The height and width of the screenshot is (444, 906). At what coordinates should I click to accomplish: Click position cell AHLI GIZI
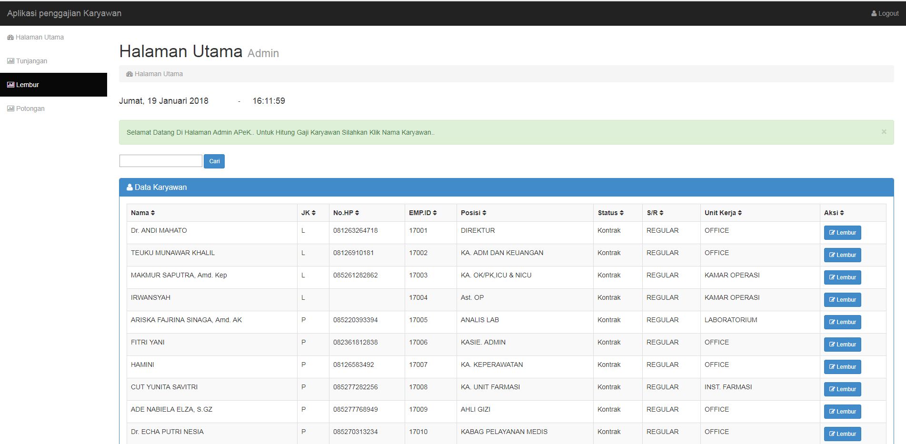(476, 409)
